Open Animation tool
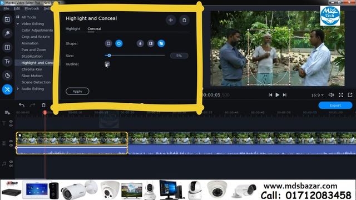 (29, 43)
